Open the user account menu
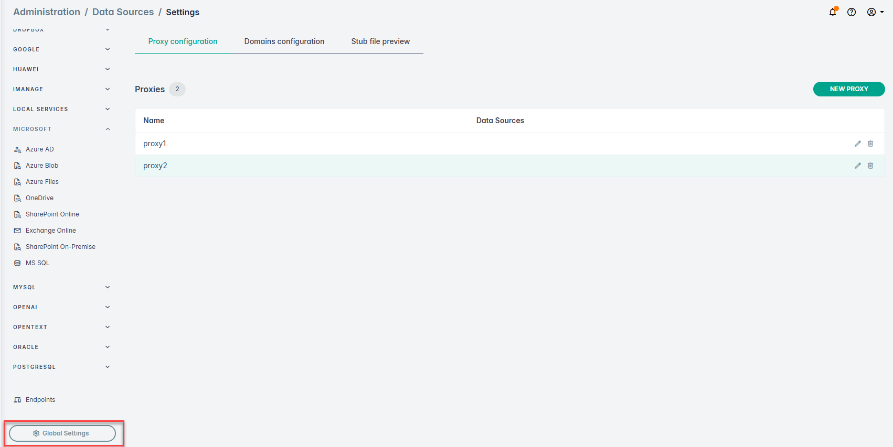This screenshot has width=893, height=447. pos(875,12)
